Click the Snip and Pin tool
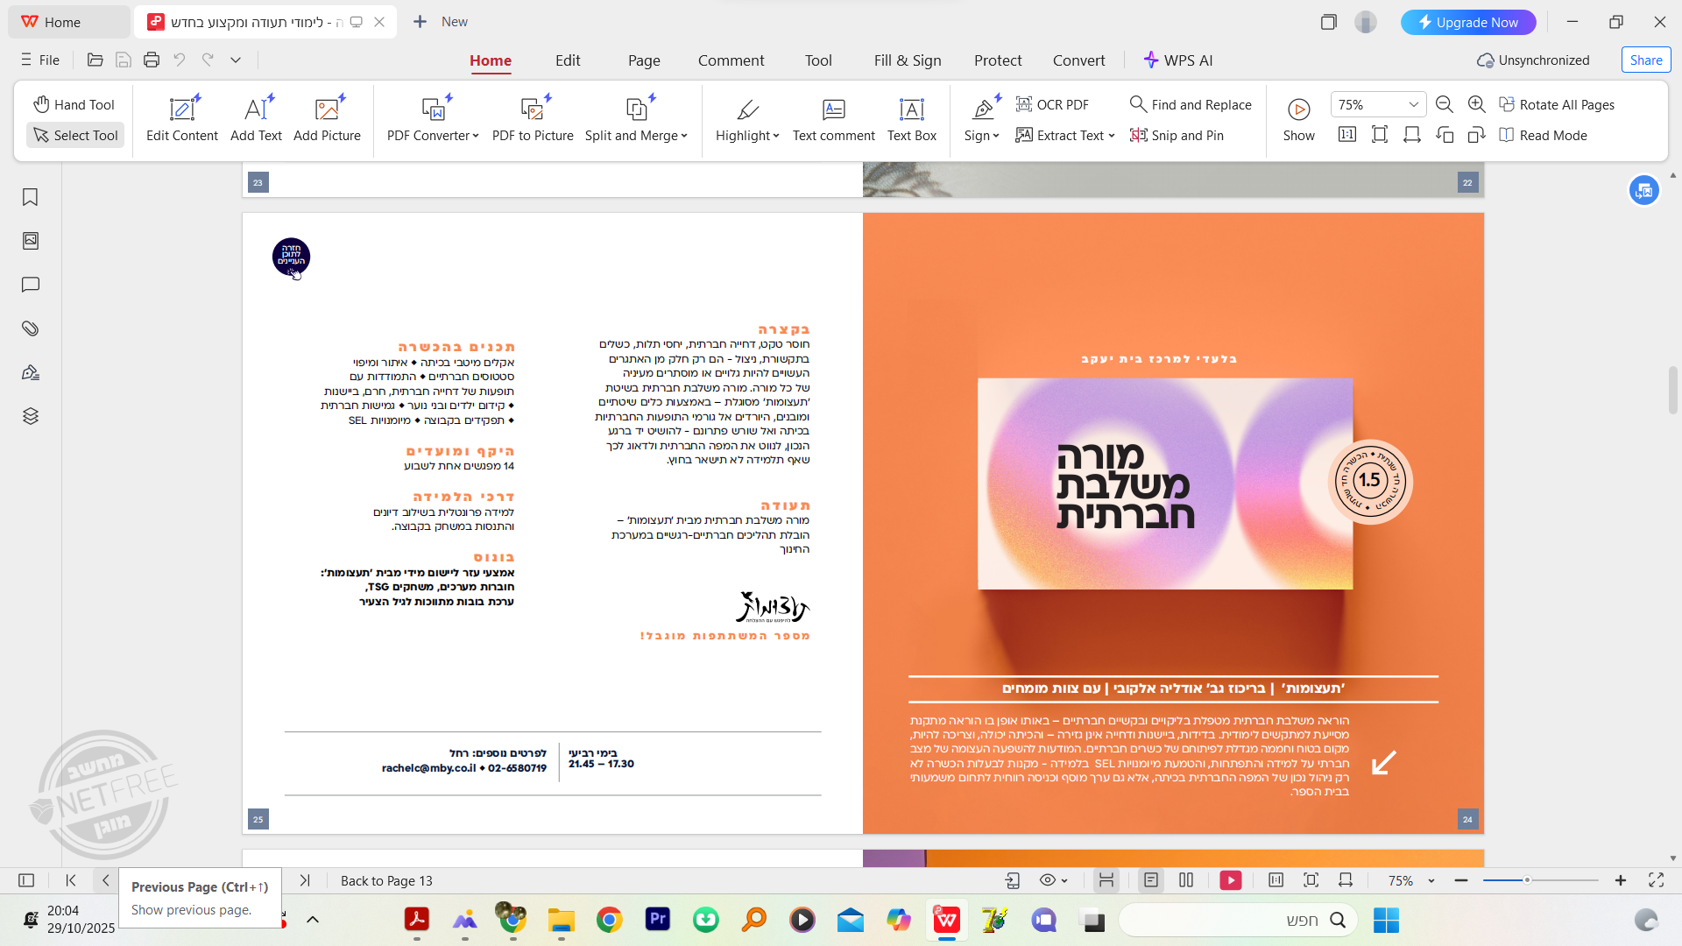Viewport: 1682px width, 946px height. [1177, 135]
